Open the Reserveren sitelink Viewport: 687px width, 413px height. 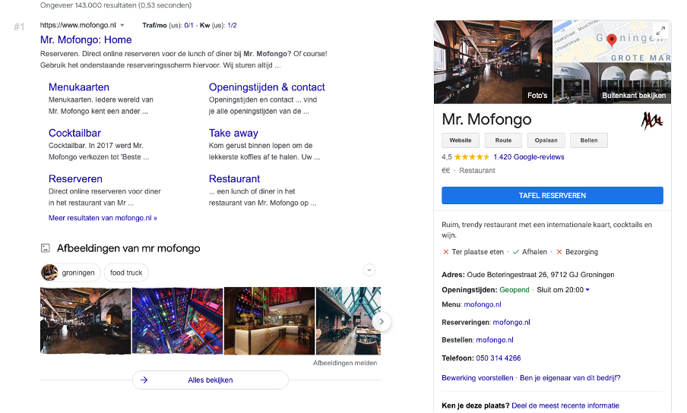tap(75, 179)
